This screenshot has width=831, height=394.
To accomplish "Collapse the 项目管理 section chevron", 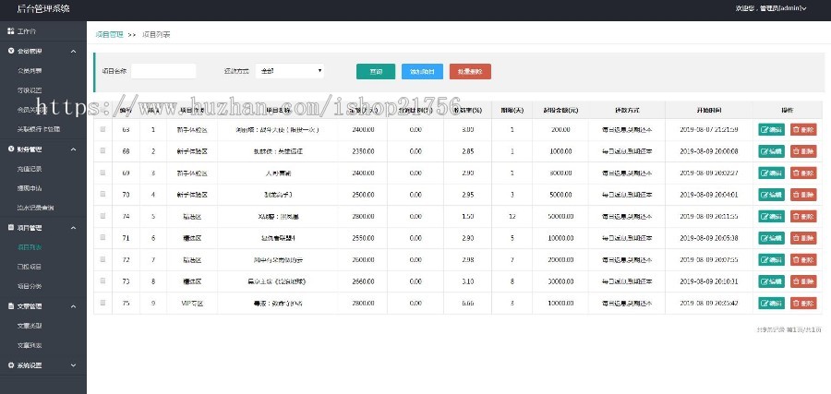I will pyautogui.click(x=73, y=228).
